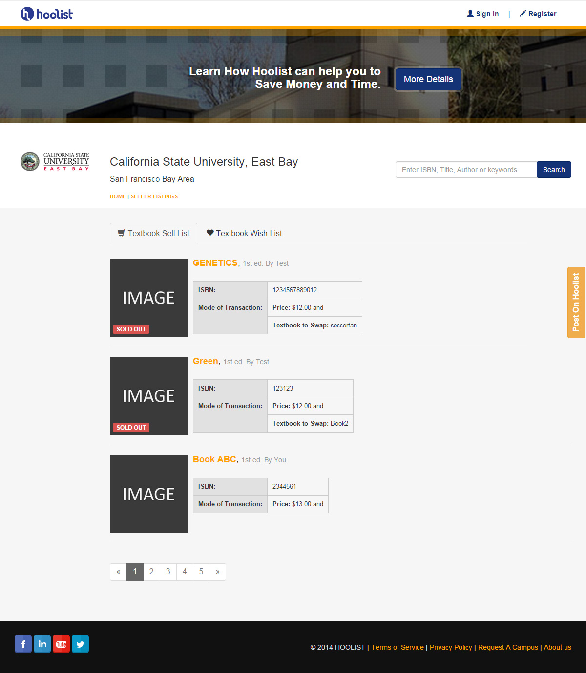
Task: Click the Cal State East Bay logo
Action: 55,162
